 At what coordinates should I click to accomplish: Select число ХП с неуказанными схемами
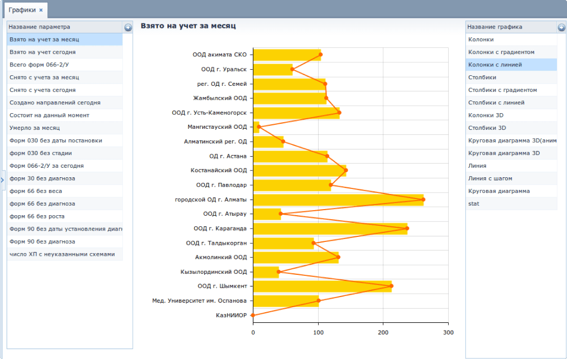[x=65, y=254]
